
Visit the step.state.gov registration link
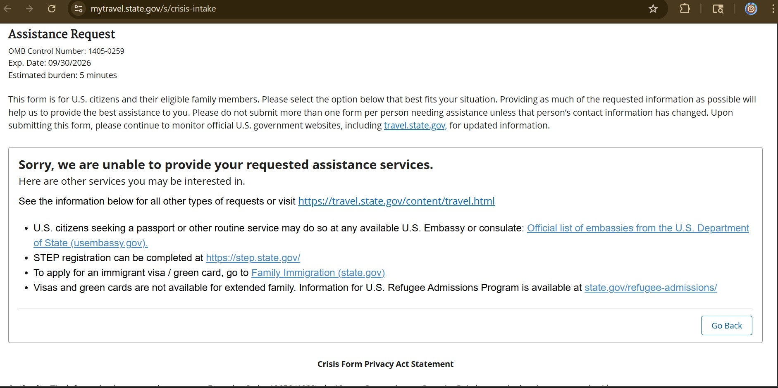pyautogui.click(x=253, y=258)
